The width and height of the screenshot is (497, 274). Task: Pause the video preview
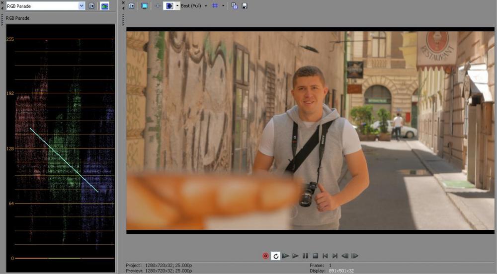tap(305, 256)
